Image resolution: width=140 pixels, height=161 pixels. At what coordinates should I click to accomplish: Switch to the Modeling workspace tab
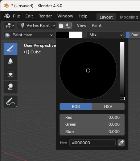(129, 17)
